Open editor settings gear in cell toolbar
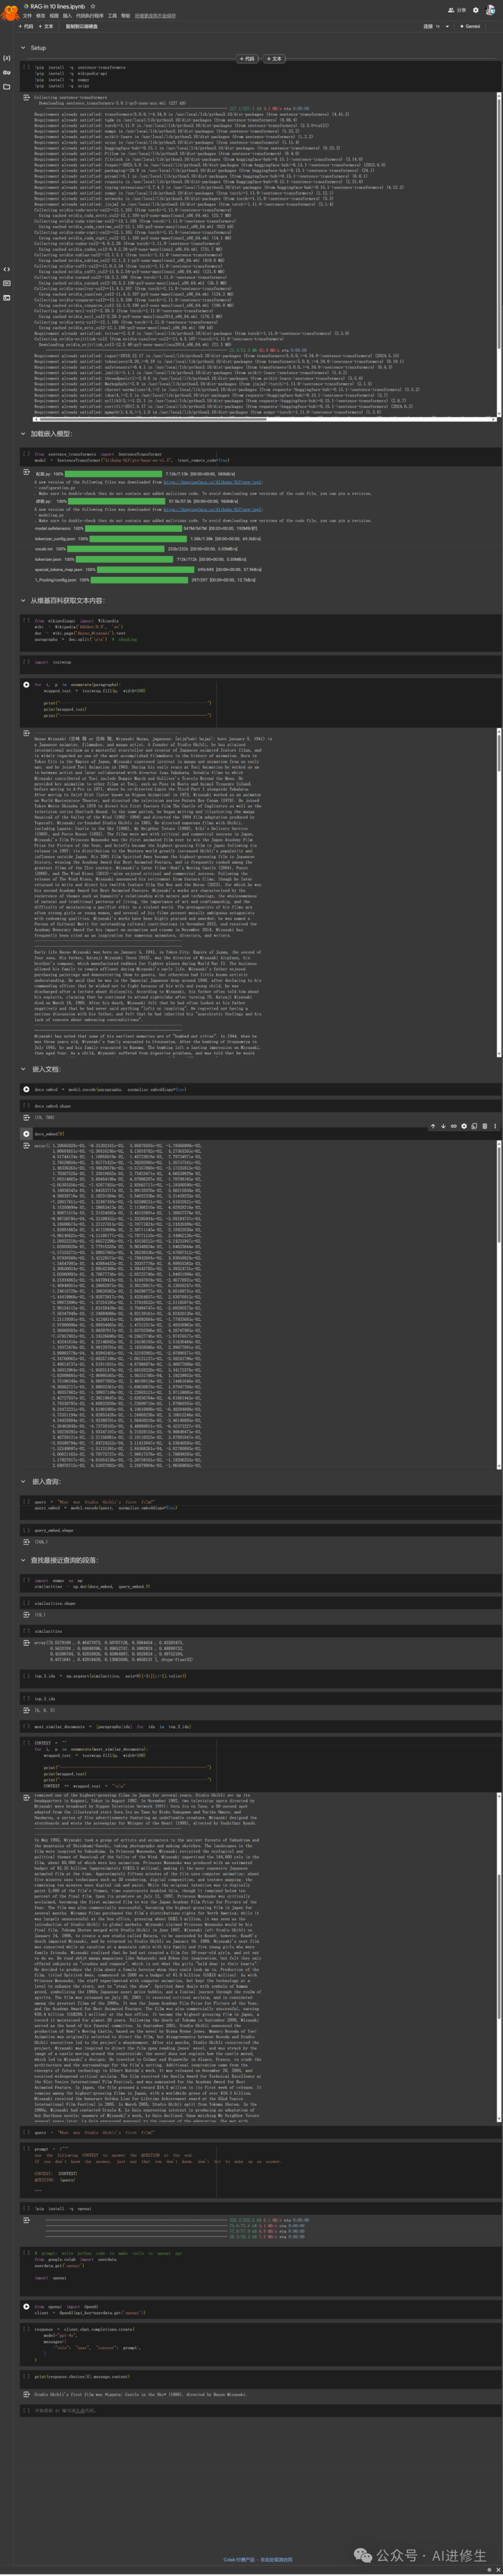 pyautogui.click(x=464, y=1127)
